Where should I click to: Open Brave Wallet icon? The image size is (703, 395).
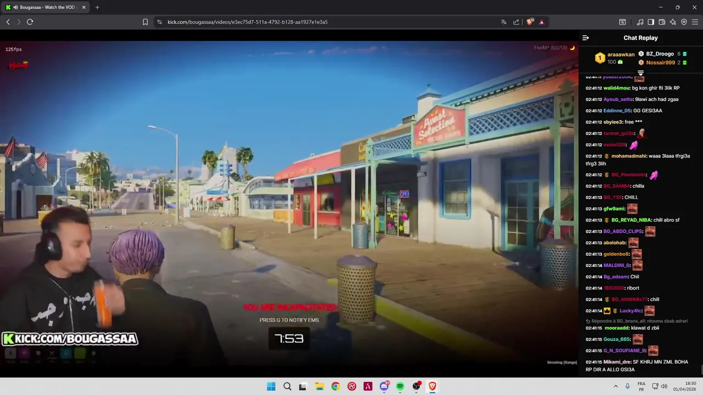point(662,22)
